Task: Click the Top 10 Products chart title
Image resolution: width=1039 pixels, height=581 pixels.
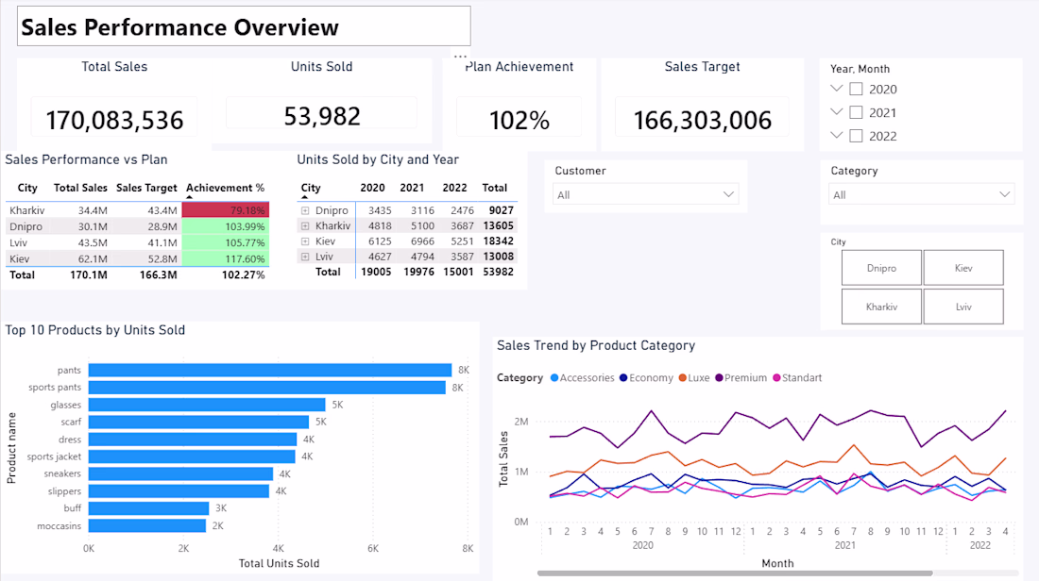Action: (95, 330)
